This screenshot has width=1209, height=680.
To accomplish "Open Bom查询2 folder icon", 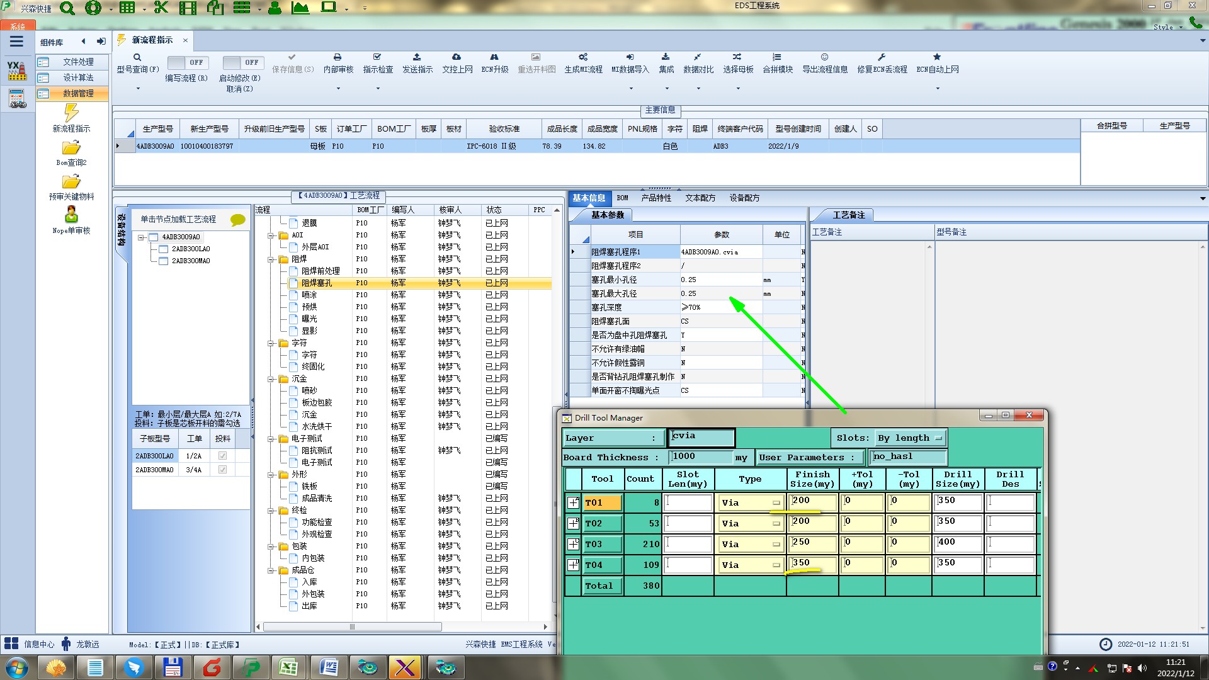I will click(71, 148).
